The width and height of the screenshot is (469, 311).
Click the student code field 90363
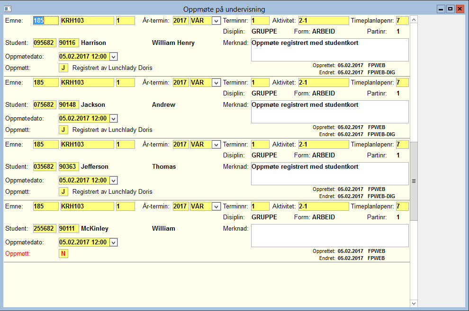pyautogui.click(x=69, y=167)
